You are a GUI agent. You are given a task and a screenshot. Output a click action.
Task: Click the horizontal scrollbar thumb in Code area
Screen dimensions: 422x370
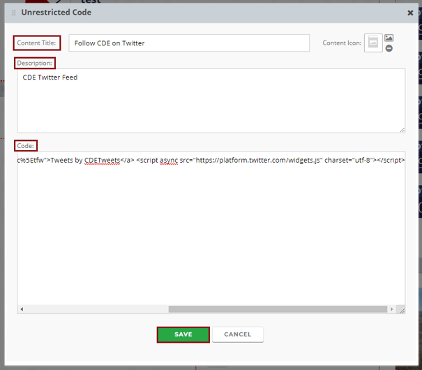coord(278,309)
